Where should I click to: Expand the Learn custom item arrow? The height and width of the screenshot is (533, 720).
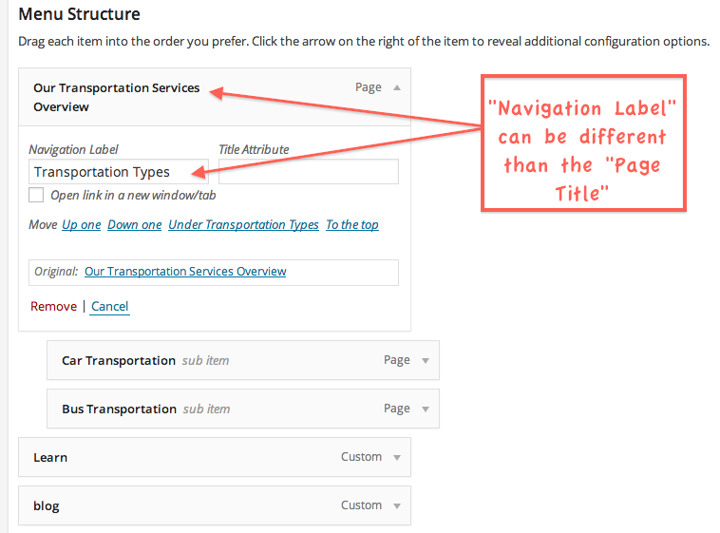[x=397, y=457]
